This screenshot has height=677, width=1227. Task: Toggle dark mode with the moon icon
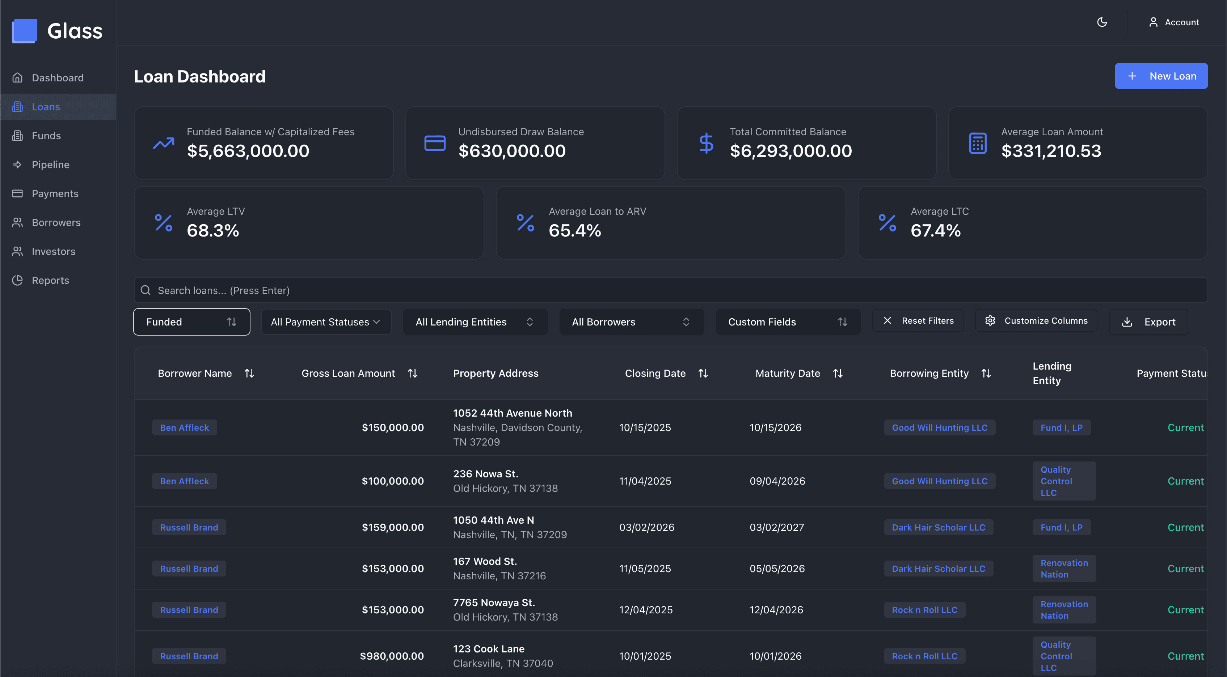(x=1102, y=22)
